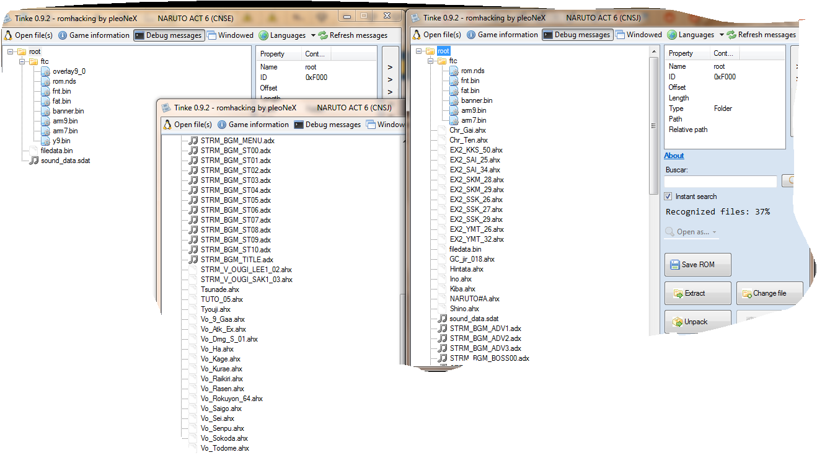Image resolution: width=817 pixels, height=455 pixels.
Task: Select the NARUTO#A.ahx file
Action: click(474, 299)
